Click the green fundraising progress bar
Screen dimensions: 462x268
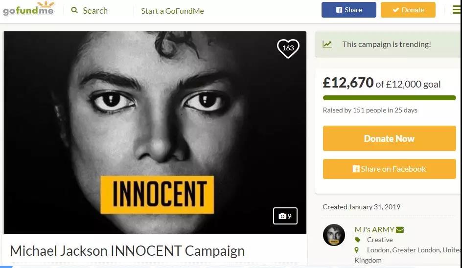(389, 98)
